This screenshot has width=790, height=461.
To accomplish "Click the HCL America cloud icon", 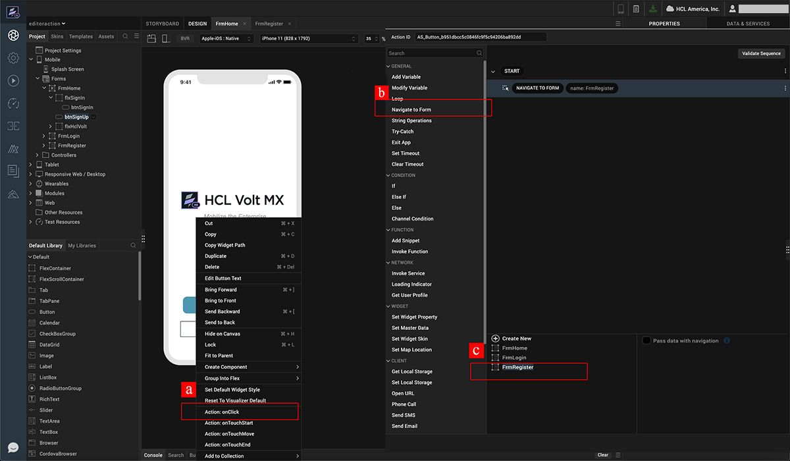I will pyautogui.click(x=670, y=9).
